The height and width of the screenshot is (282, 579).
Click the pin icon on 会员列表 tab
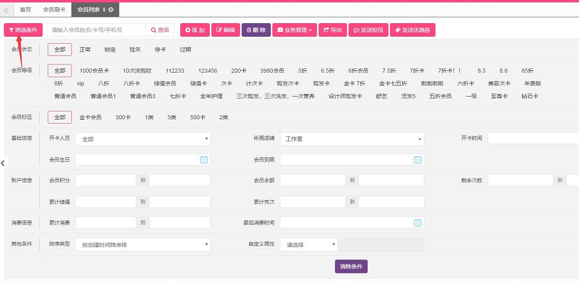click(x=104, y=10)
